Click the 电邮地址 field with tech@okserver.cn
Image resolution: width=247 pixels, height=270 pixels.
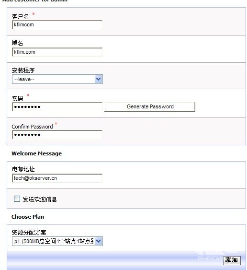(x=57, y=178)
